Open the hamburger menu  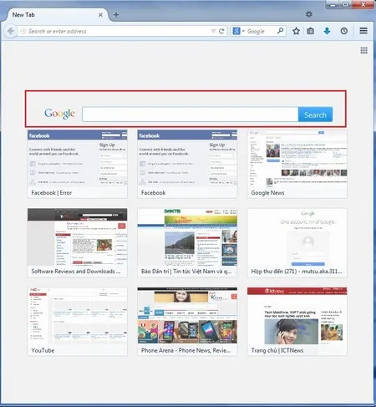pos(363,31)
